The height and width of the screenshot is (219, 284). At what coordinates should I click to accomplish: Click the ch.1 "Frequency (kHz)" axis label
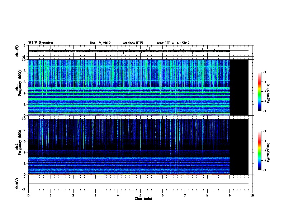click(19, 83)
